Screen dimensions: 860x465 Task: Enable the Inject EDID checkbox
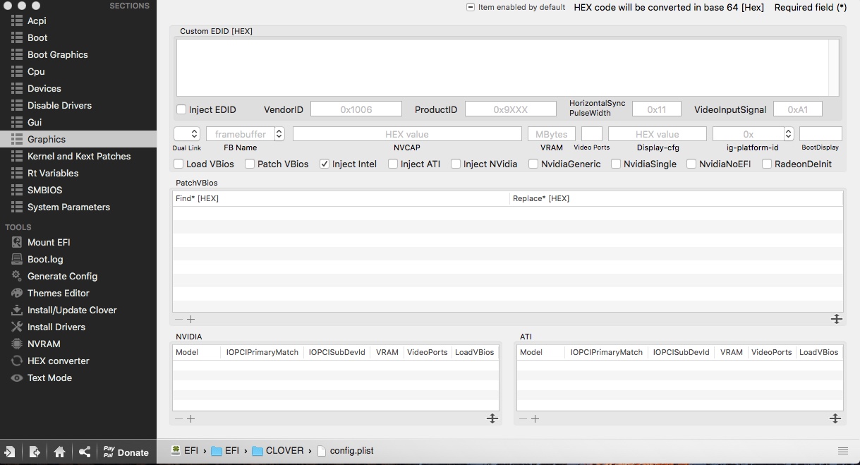pyautogui.click(x=181, y=109)
